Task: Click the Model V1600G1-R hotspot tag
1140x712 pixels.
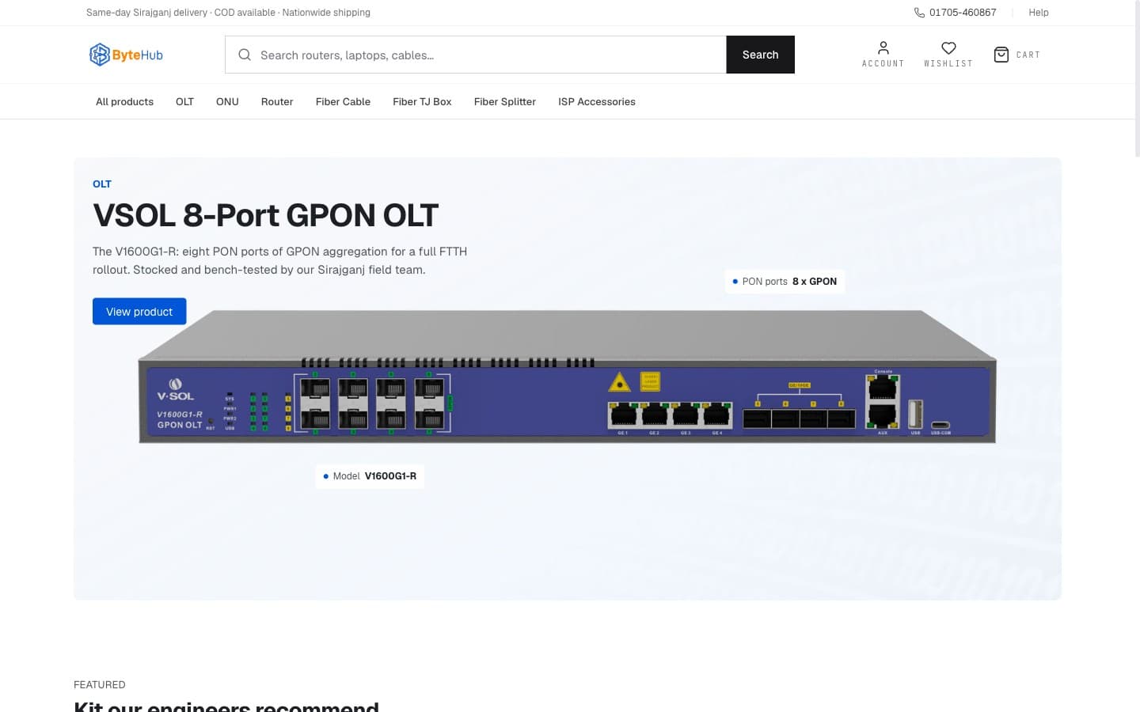Action: [x=370, y=476]
